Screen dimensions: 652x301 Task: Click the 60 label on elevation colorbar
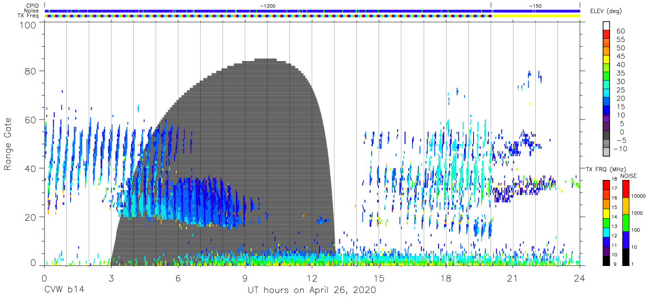[x=621, y=31]
